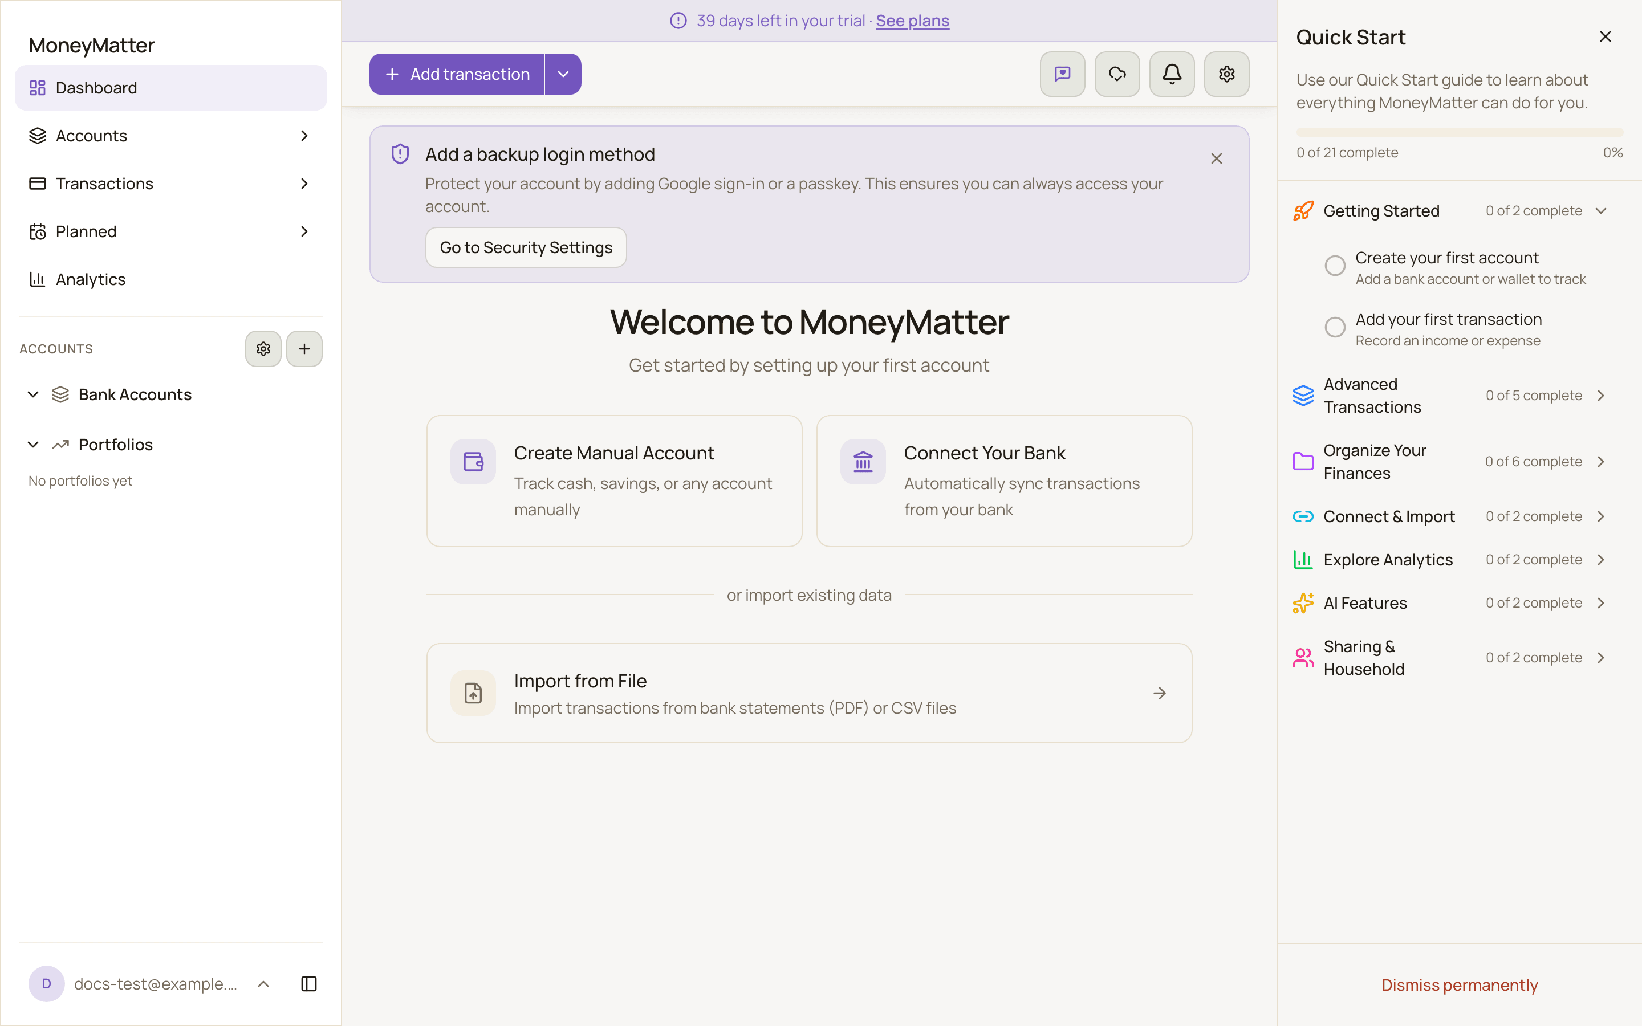Click the cloud sync icon button

[1117, 74]
